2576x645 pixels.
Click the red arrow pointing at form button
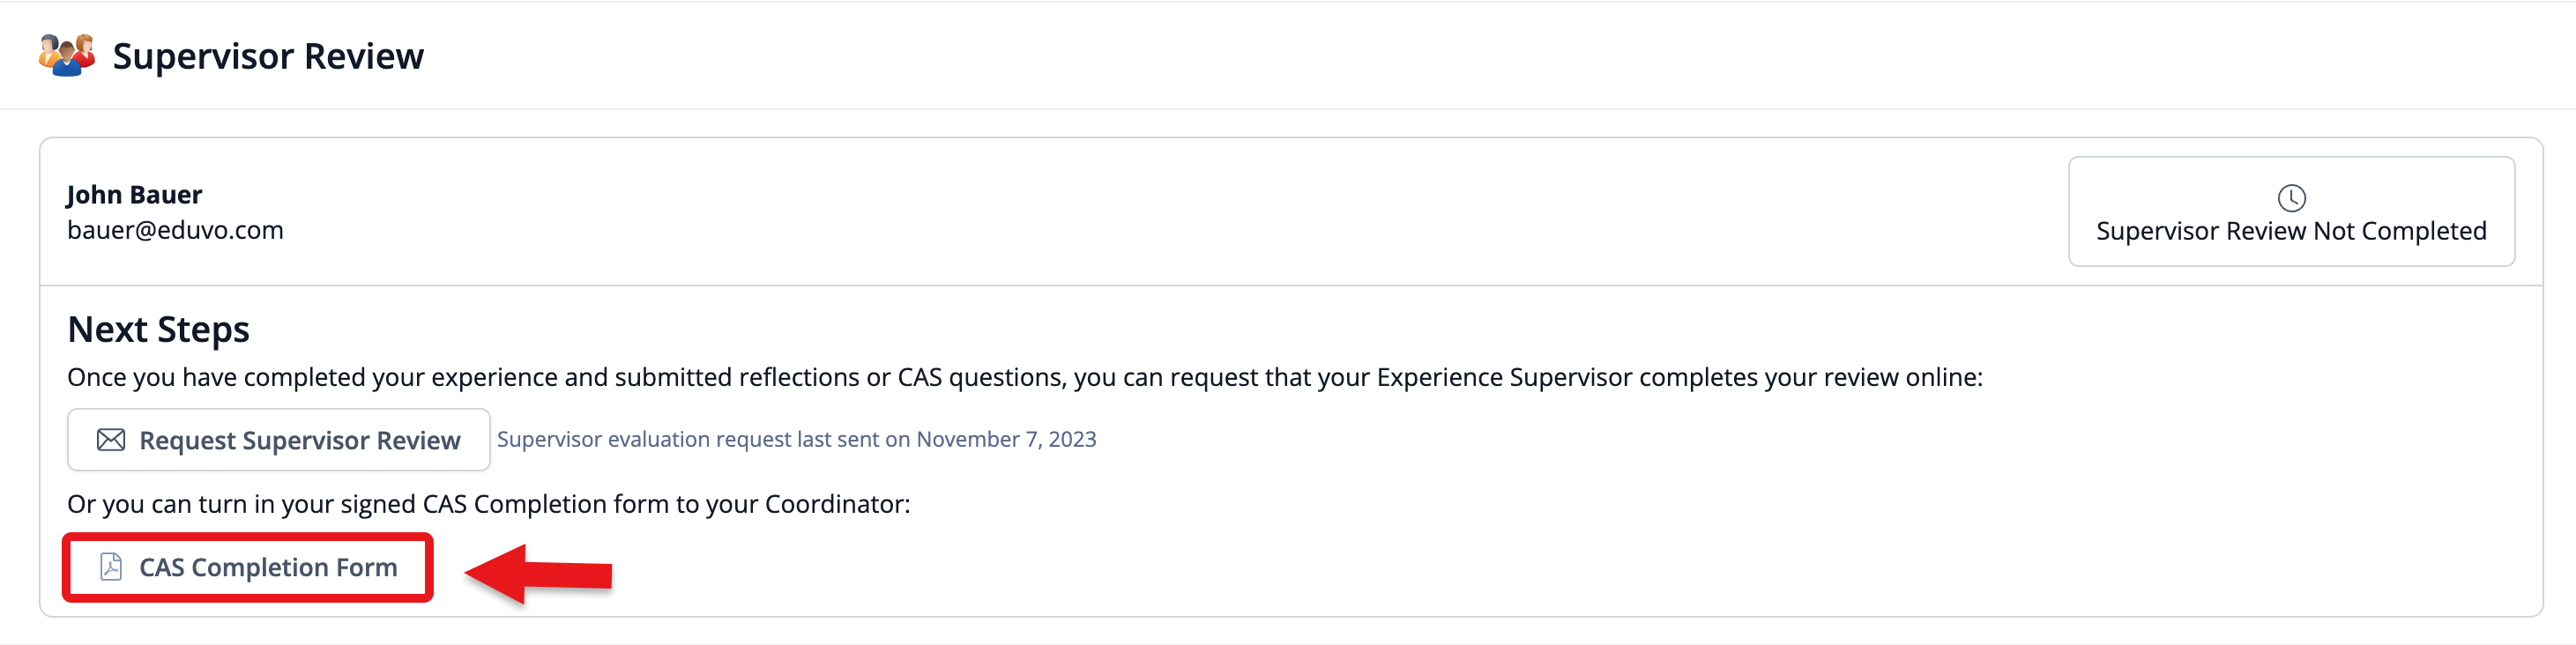pyautogui.click(x=540, y=574)
